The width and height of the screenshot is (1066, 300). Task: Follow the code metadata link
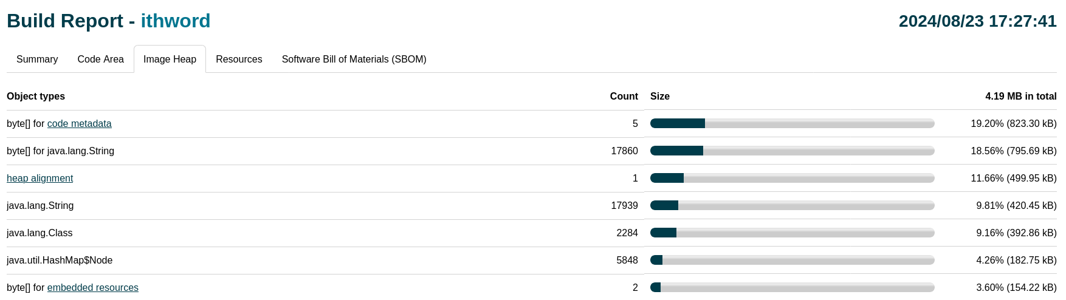coord(80,124)
